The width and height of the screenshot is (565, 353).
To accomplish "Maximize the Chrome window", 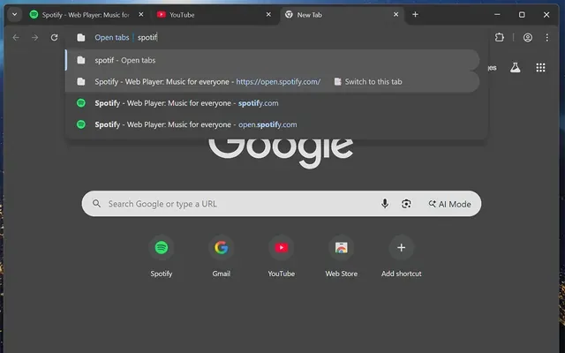I will [x=522, y=15].
